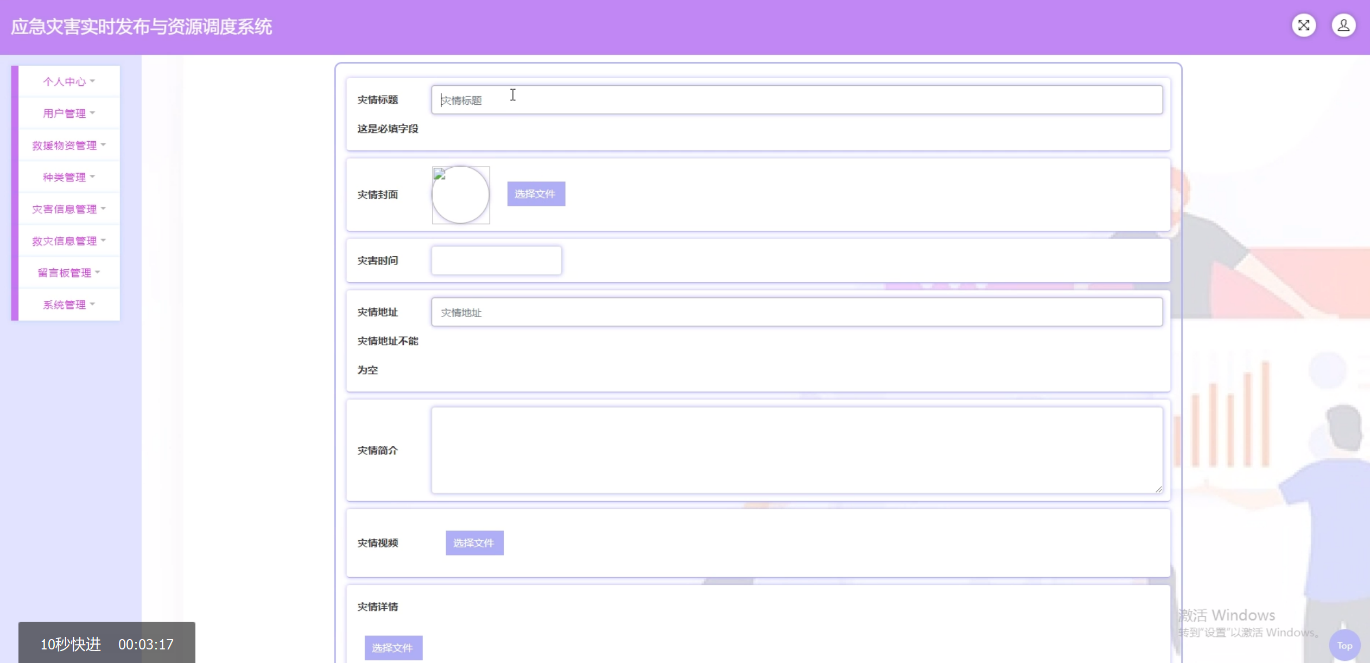Click 选择文件 button for 灾情视频
This screenshot has height=663, width=1370.
474,543
